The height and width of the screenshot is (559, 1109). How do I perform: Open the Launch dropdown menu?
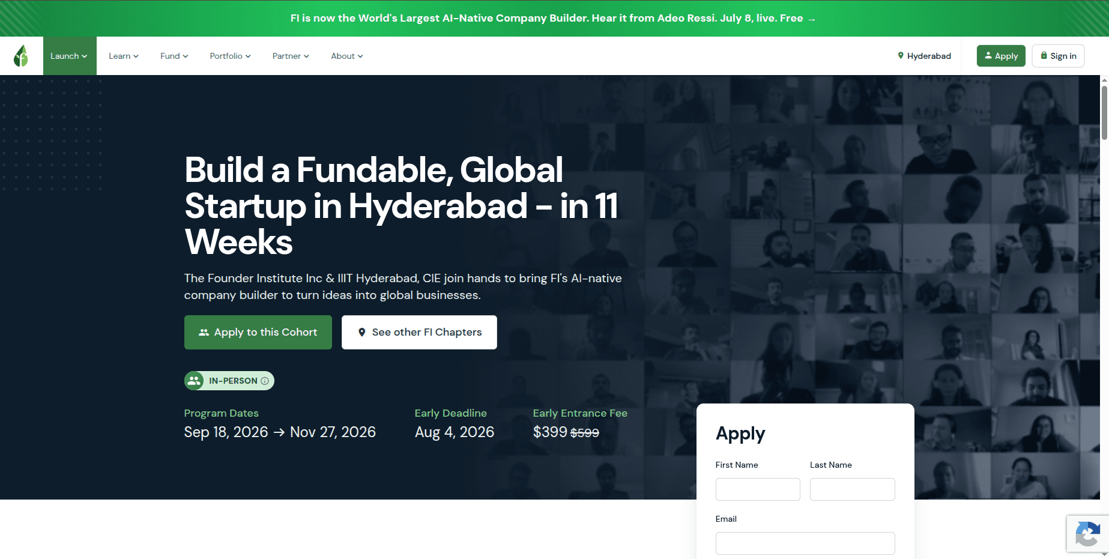click(x=70, y=56)
